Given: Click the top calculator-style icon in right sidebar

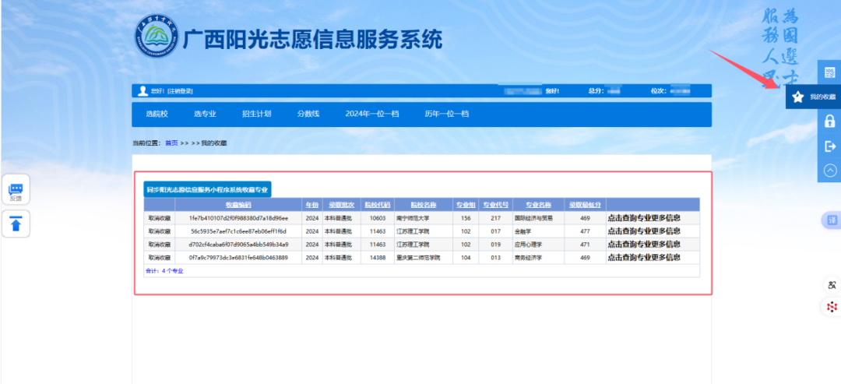Looking at the screenshot, I should (829, 73).
